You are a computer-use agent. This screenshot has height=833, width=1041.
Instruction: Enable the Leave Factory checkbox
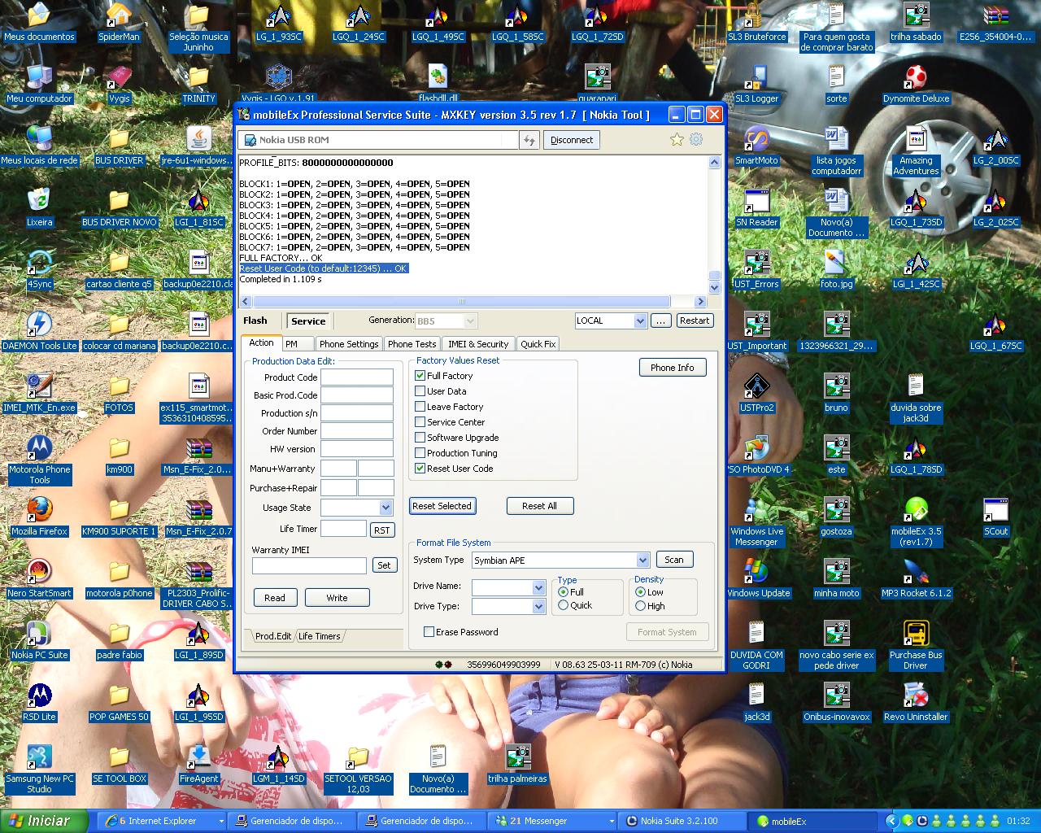(x=420, y=407)
